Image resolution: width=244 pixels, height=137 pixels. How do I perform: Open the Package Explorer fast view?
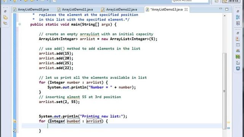(5, 18)
